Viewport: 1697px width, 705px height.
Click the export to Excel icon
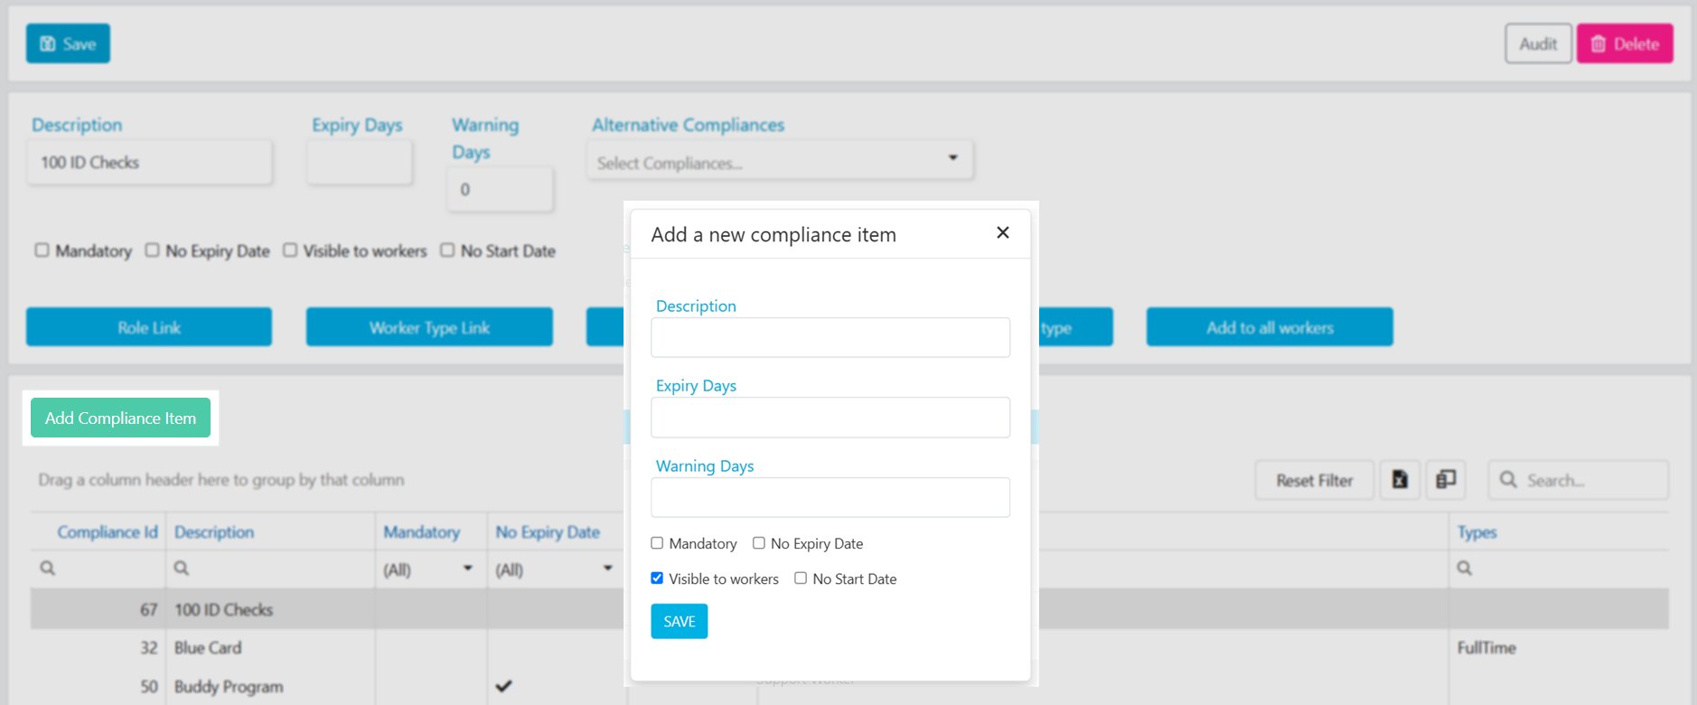[1400, 480]
